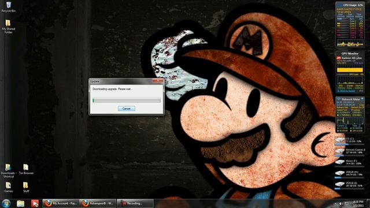The width and height of the screenshot is (370, 208).
Task: Select the Tor Browser folder icon
Action: (x=26, y=169)
